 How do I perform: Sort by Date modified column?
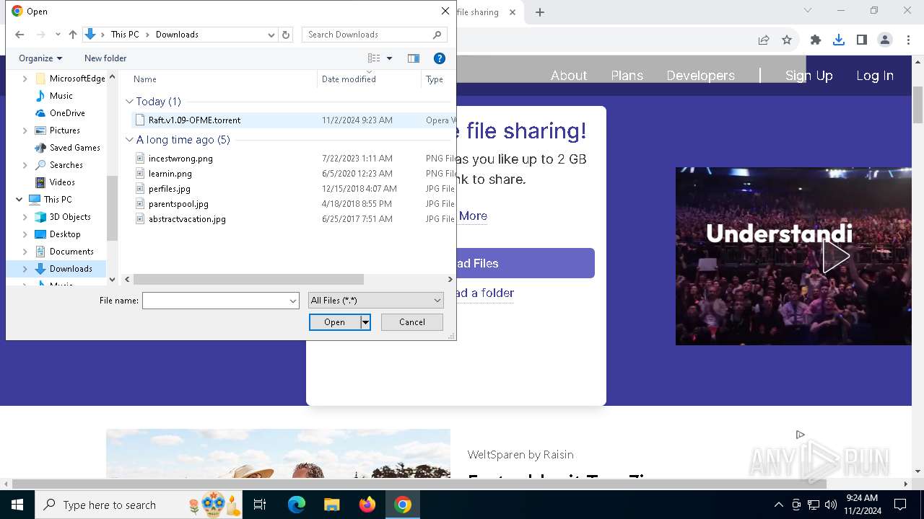[349, 79]
